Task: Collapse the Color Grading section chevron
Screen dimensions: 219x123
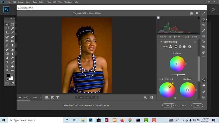Action: tap(161, 42)
